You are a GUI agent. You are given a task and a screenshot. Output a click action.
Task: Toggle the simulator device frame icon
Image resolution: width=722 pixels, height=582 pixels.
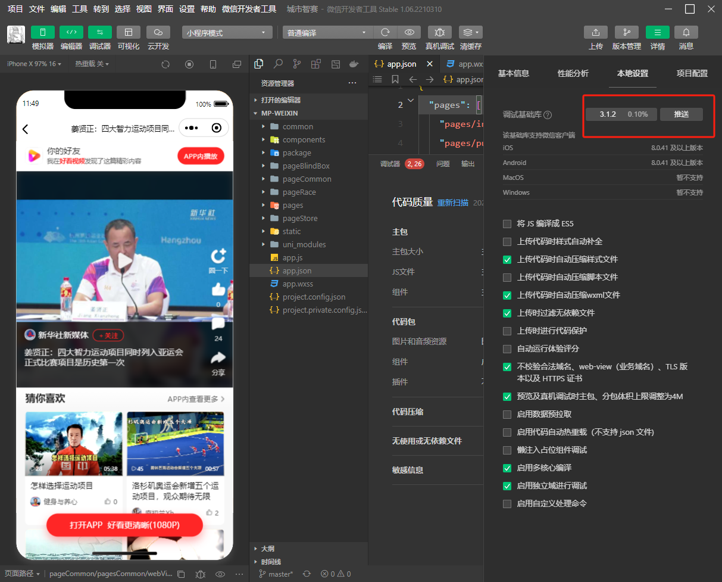[x=213, y=64]
